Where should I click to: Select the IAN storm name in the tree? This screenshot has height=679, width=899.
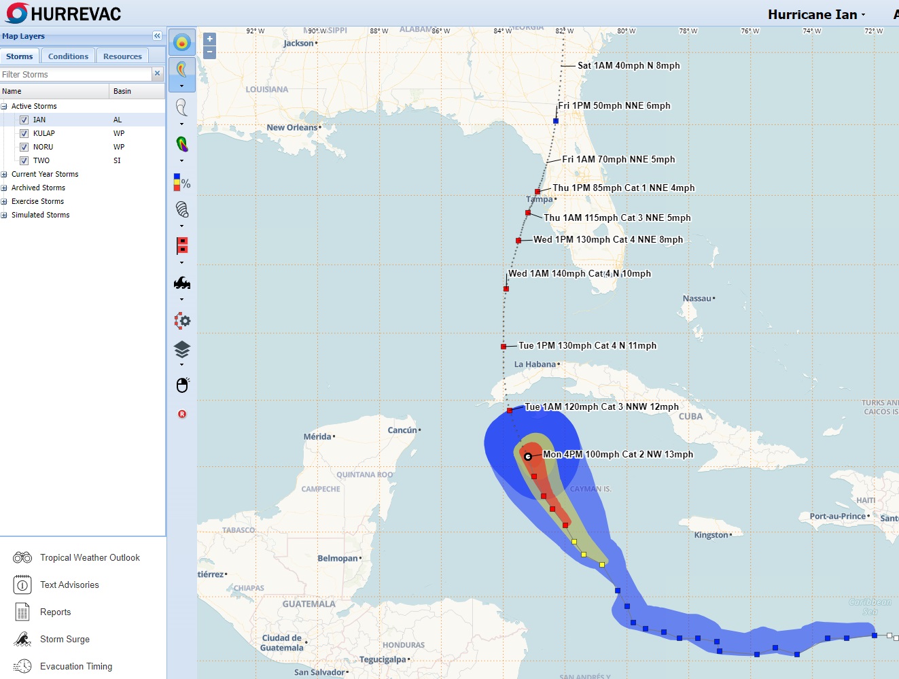39,120
